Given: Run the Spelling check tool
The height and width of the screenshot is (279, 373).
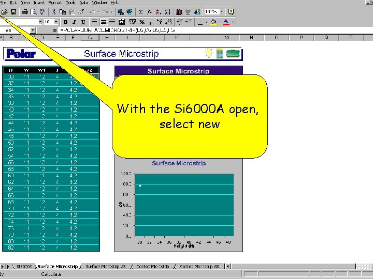Looking at the screenshot, I should 42,12.
